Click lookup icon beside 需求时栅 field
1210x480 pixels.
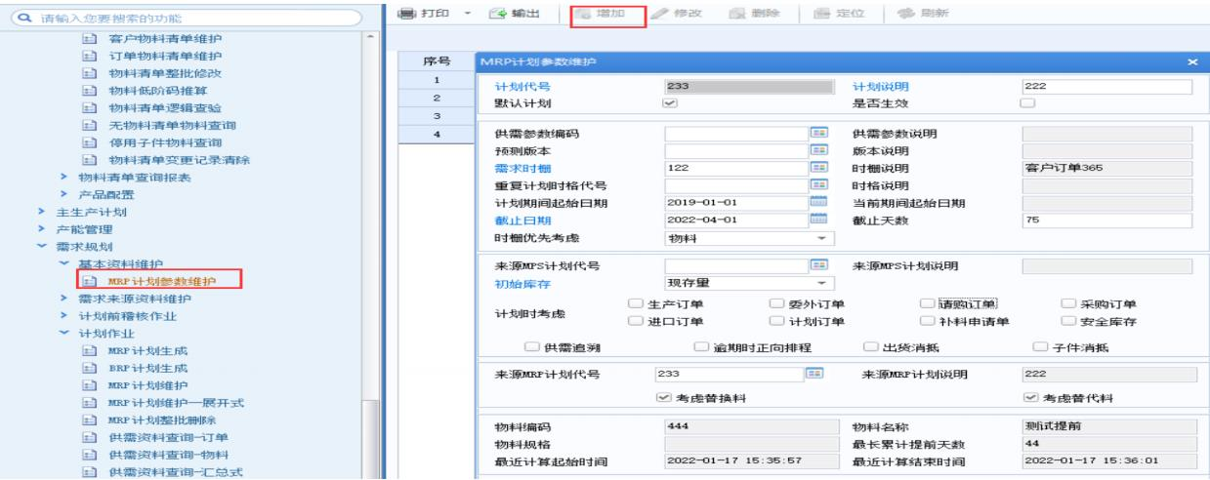coord(819,168)
